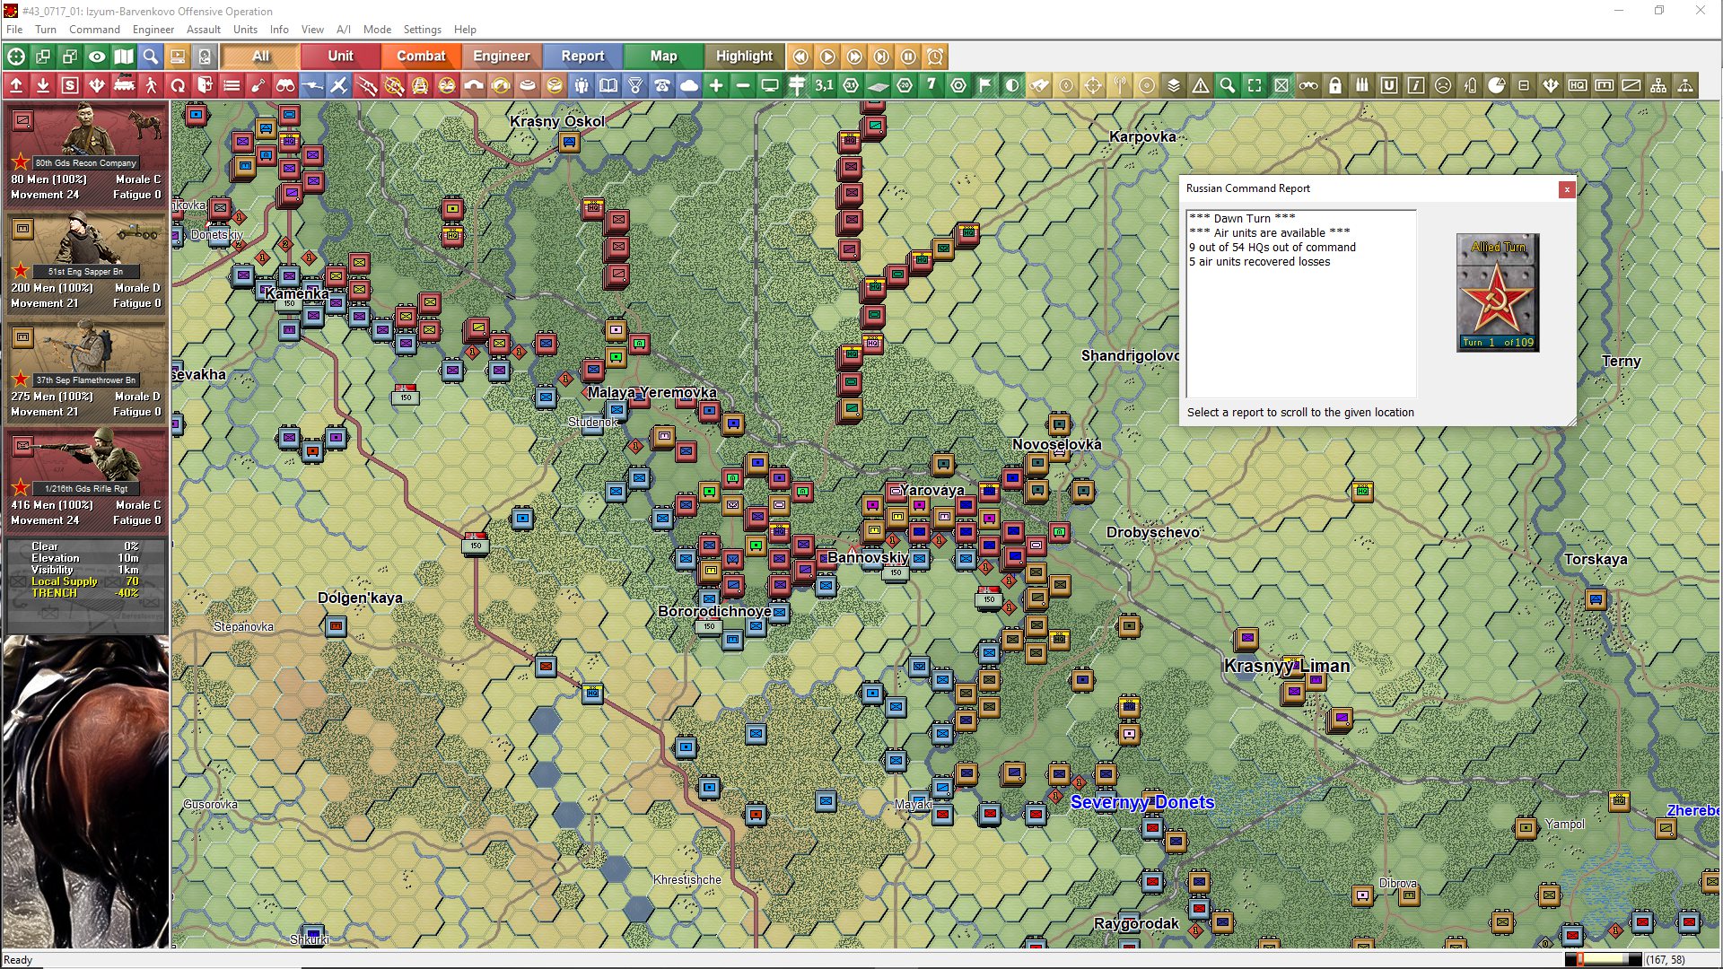Toggle the contrast half-circle map icon
The height and width of the screenshot is (969, 1723).
tap(1012, 86)
